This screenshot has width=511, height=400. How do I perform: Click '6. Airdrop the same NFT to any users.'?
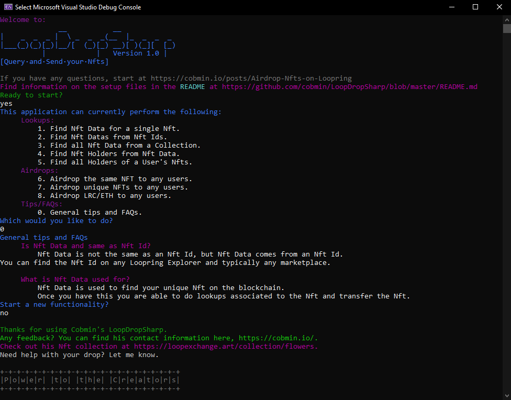[115, 179]
